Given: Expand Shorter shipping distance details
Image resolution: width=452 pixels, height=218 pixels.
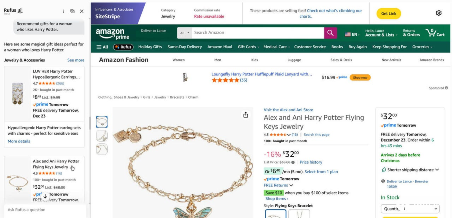Looking at the screenshot, I should pos(410,170).
